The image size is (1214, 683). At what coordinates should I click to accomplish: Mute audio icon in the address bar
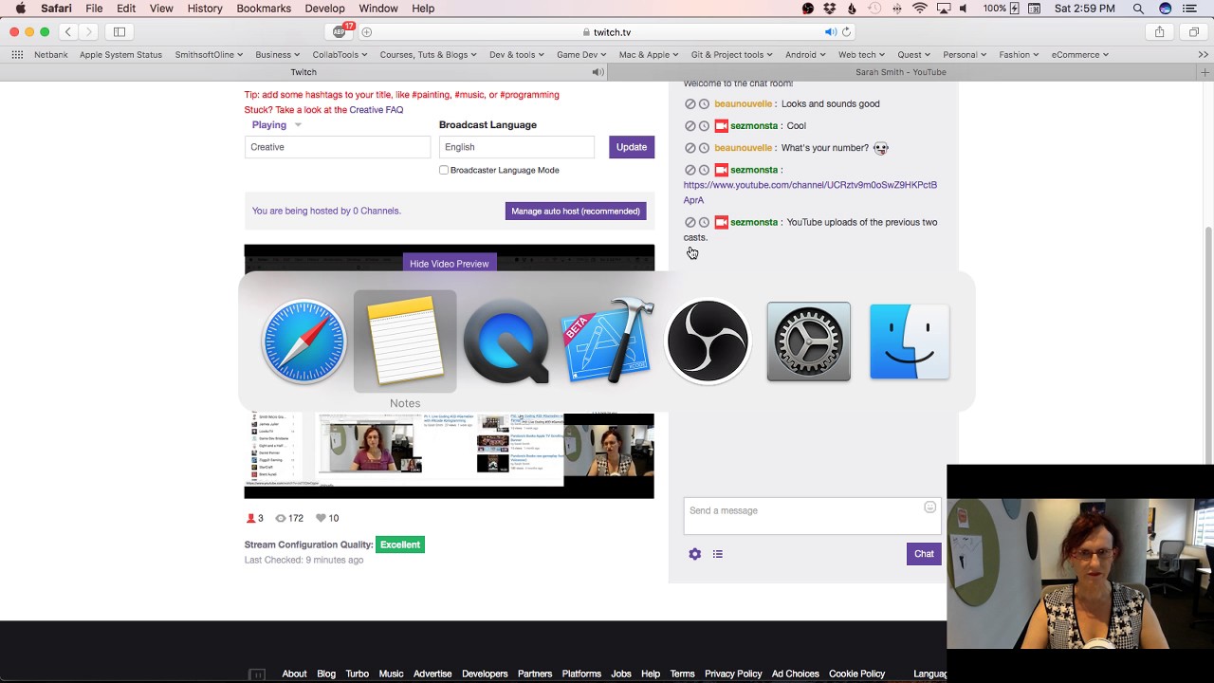click(830, 32)
